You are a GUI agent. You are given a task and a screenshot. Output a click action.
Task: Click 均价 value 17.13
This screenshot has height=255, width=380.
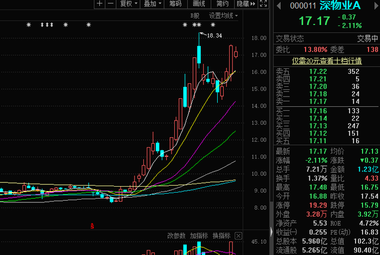pyautogui.click(x=369, y=151)
